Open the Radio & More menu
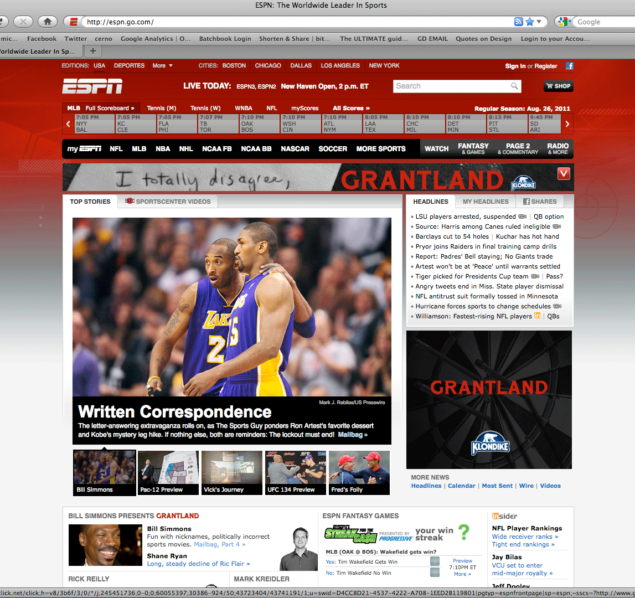The image size is (635, 598). 558,149
